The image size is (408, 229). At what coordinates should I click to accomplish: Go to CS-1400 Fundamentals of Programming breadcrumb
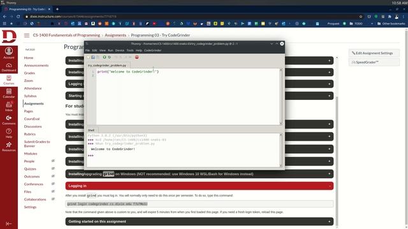coord(66,35)
